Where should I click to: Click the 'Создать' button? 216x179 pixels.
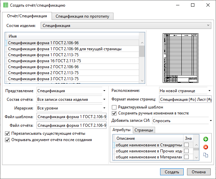click(172, 172)
